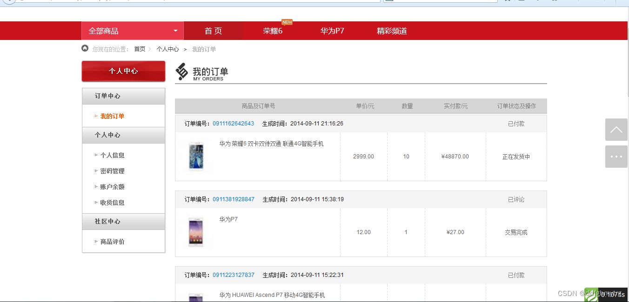
Task: Click the red 个人中心 banner button
Action: click(x=123, y=71)
